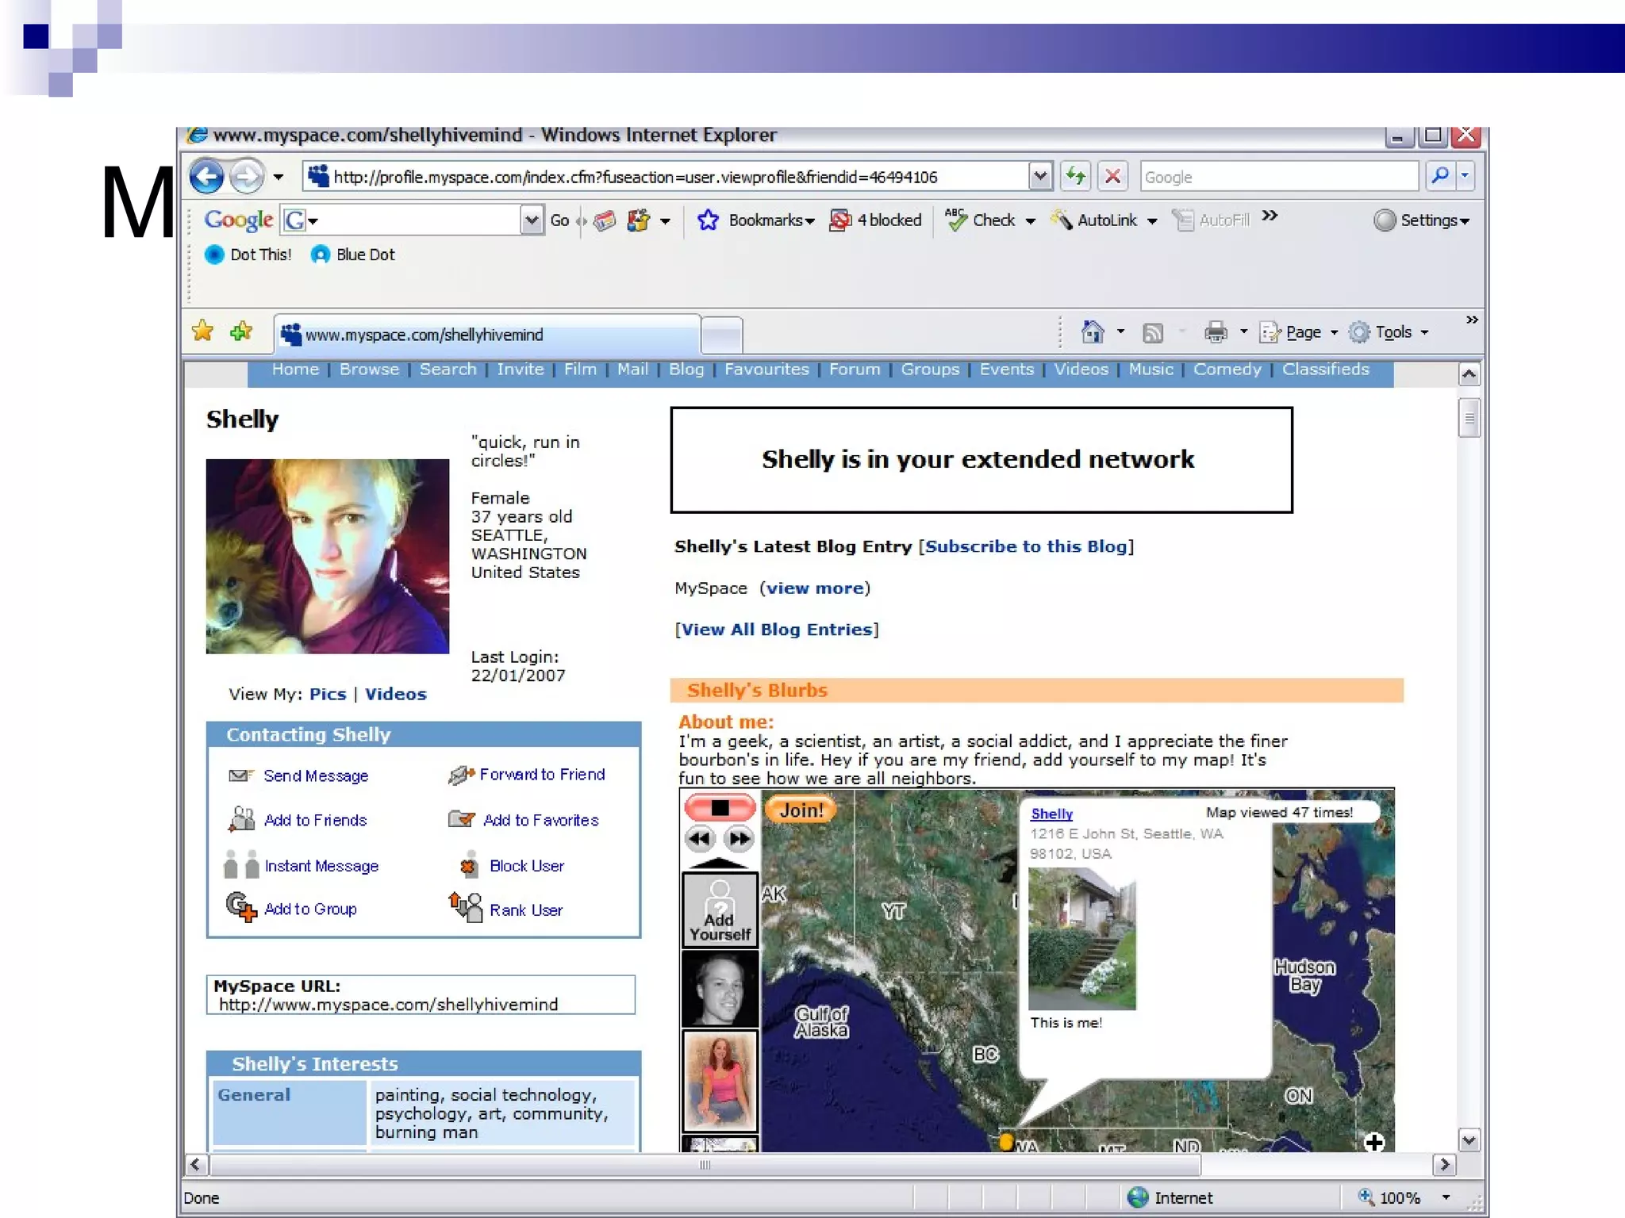This screenshot has height=1218, width=1625.
Task: Click the refresh page icon
Action: point(1075,176)
